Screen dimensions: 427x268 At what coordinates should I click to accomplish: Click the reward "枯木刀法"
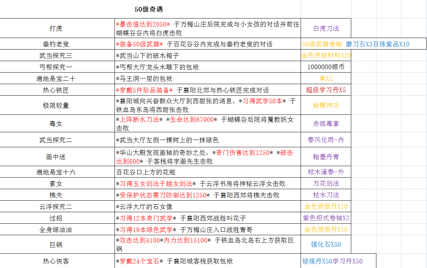point(326,195)
